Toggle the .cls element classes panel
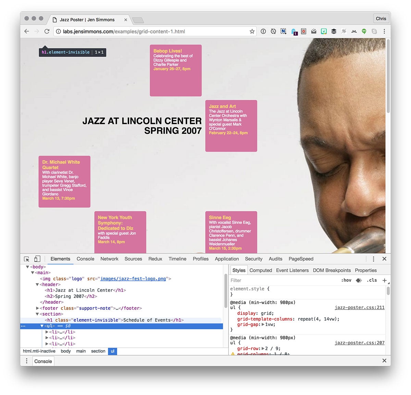411x395 pixels. point(372,280)
